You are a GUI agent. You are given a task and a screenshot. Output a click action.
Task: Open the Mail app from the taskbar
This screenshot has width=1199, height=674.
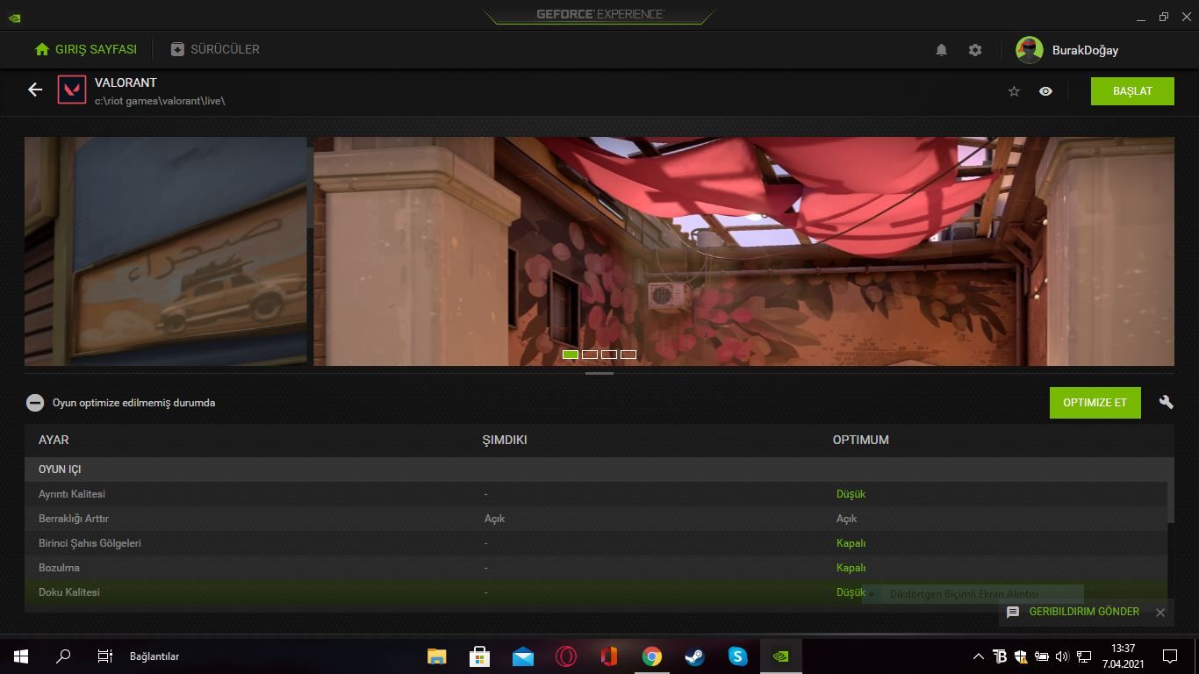coord(522,656)
